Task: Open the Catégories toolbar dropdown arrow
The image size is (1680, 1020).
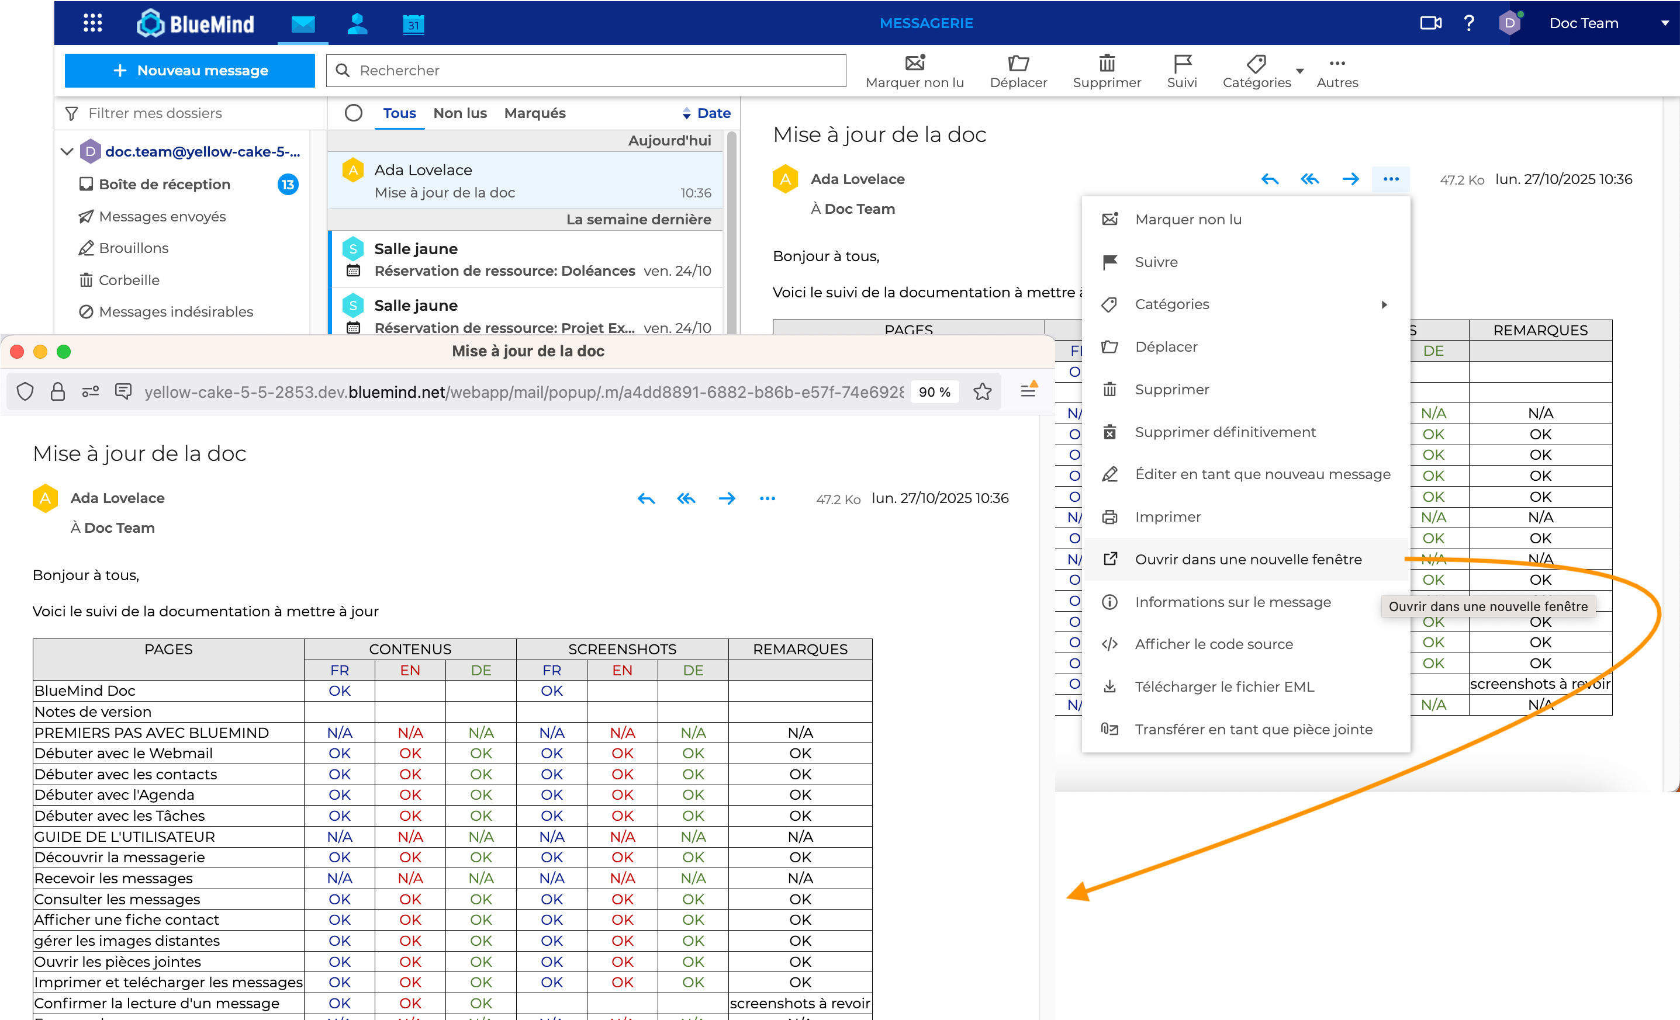Action: click(x=1299, y=71)
